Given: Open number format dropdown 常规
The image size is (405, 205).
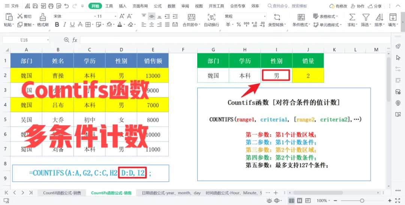Looking at the screenshot, I should click(x=265, y=16).
